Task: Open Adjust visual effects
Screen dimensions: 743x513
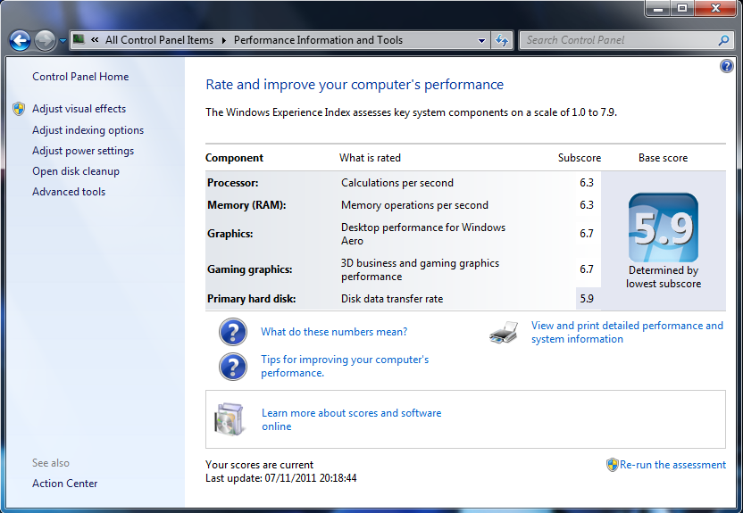Action: pyautogui.click(x=79, y=109)
